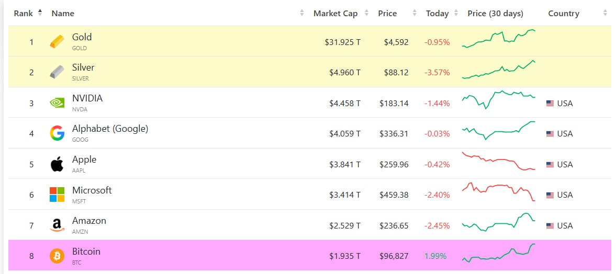Click the Microsoft logo icon
Viewport: 616px width, 274px height.
click(x=57, y=195)
